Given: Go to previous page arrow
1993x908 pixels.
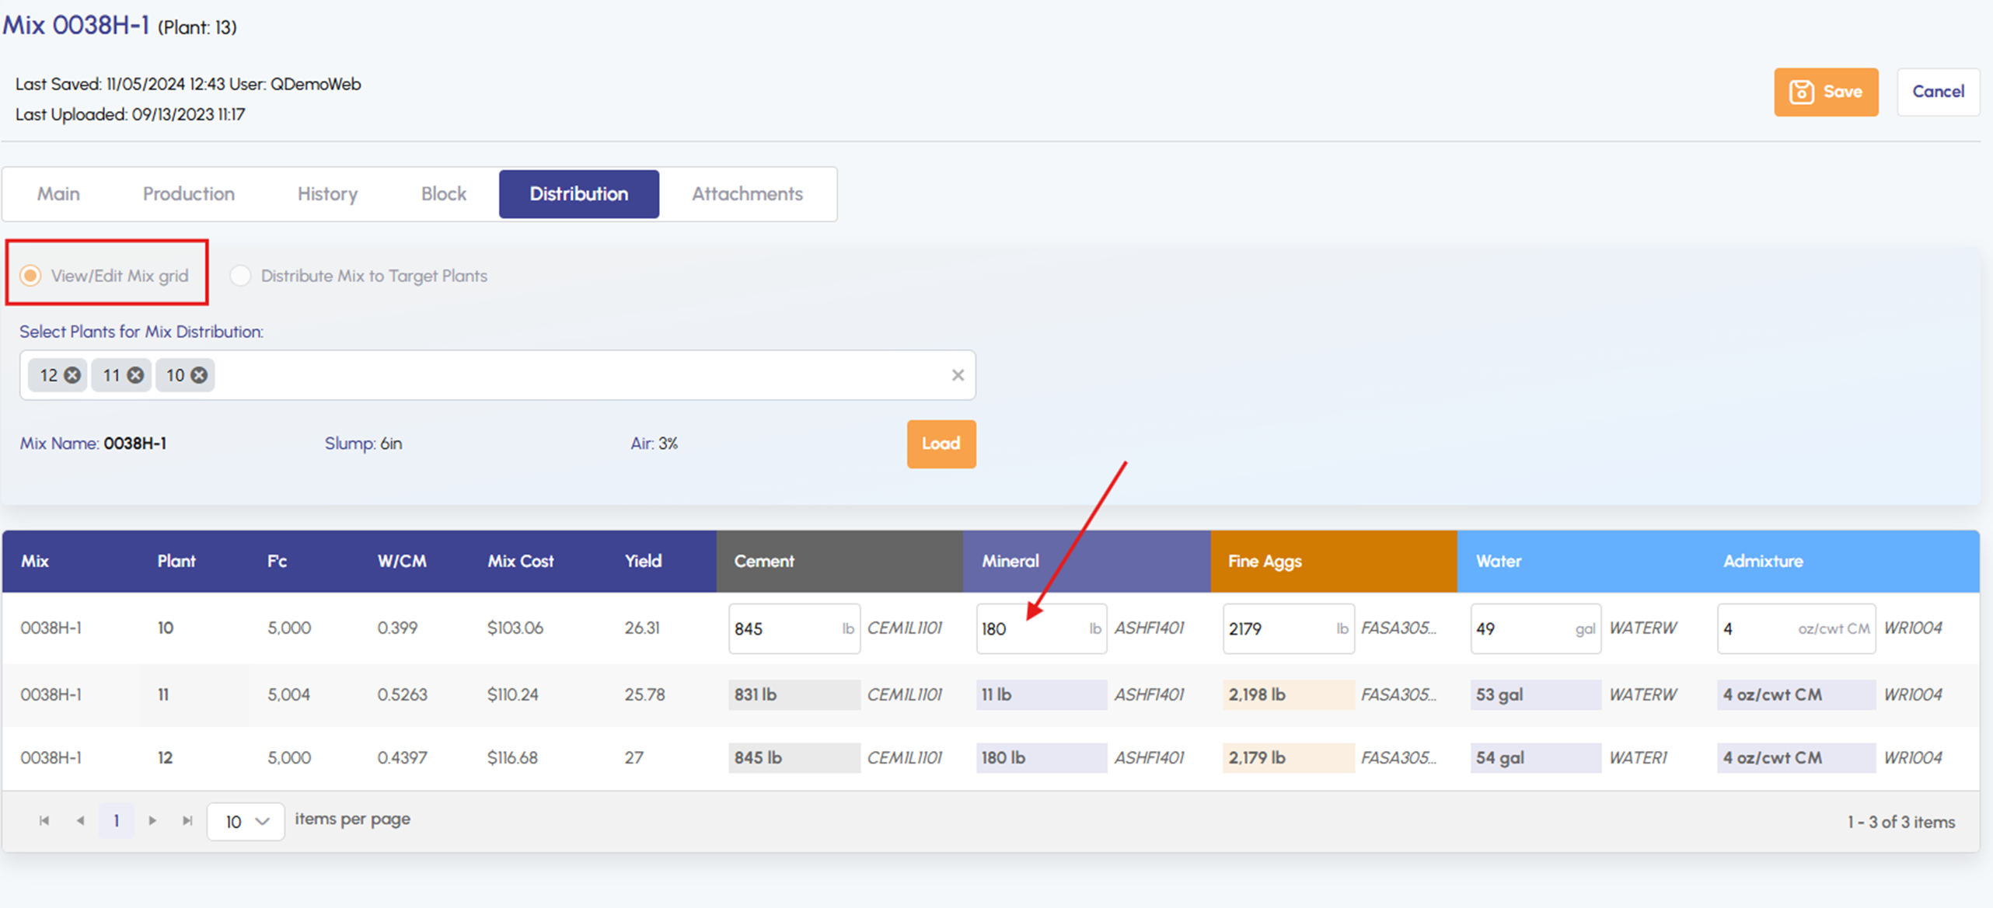Looking at the screenshot, I should pos(80,820).
